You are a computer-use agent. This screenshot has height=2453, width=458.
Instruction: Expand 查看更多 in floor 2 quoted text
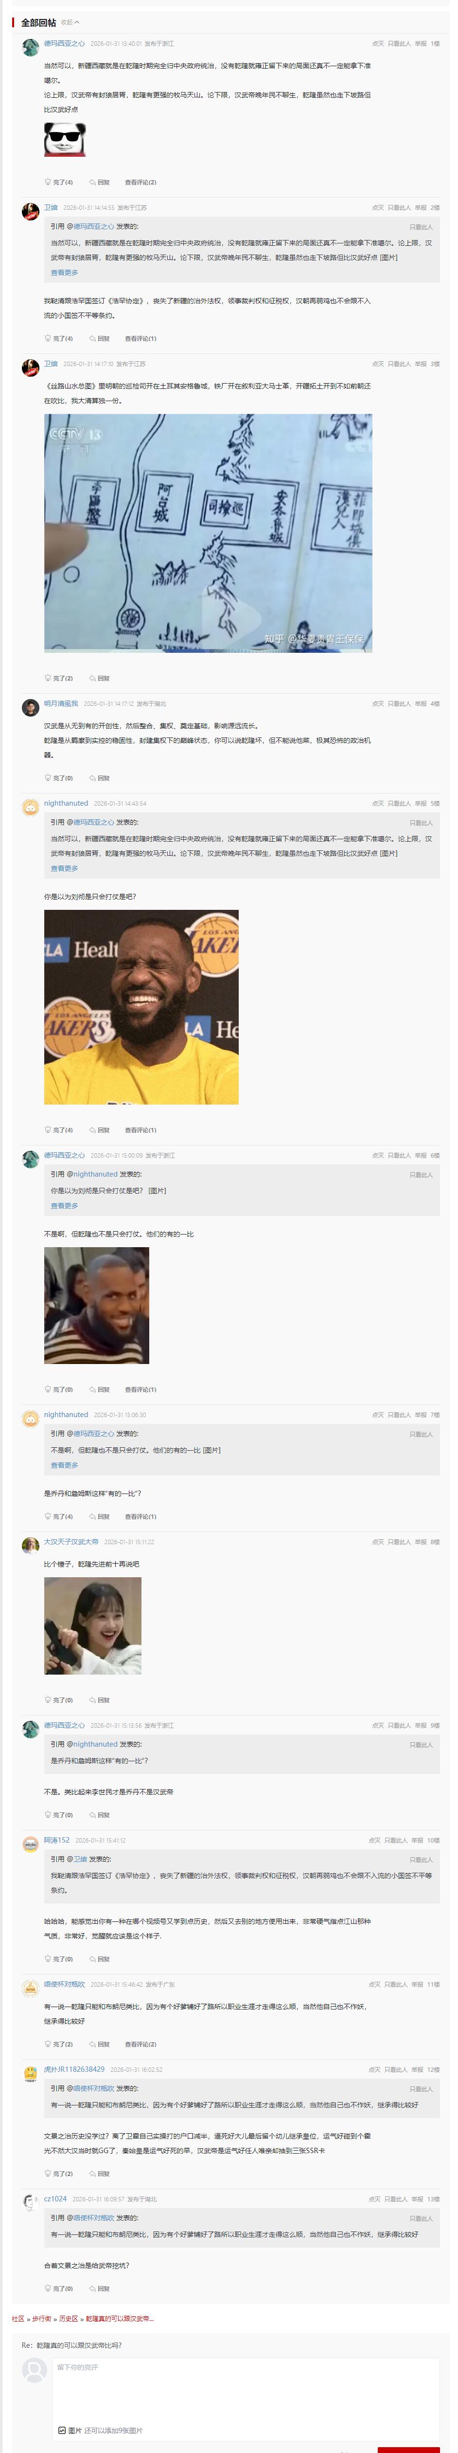(65, 272)
